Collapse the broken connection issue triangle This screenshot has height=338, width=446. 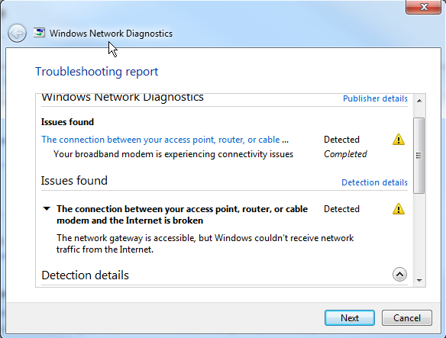(47, 209)
